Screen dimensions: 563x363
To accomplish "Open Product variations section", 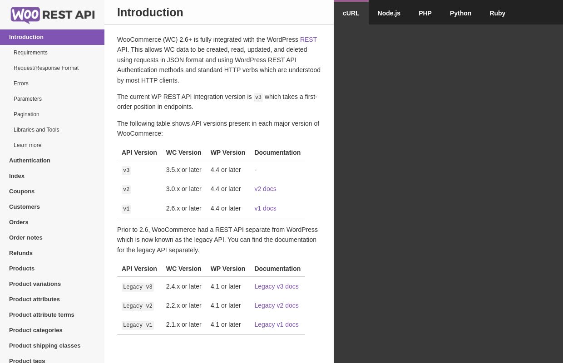I will [52, 284].
